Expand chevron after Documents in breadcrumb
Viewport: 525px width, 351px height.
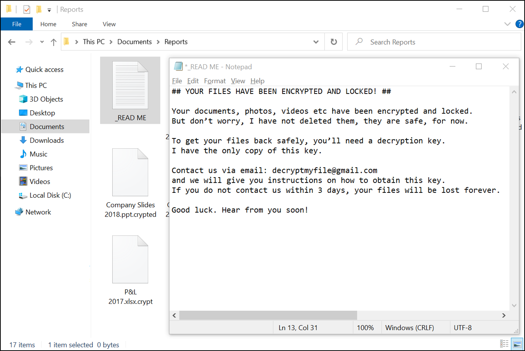[x=158, y=42]
